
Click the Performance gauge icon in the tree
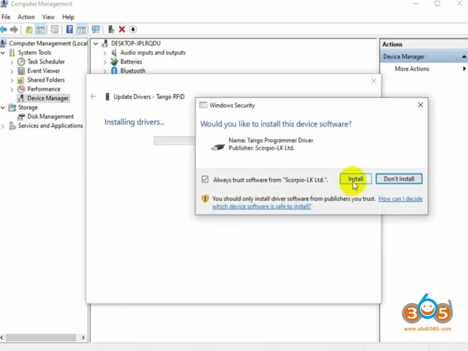[x=21, y=89]
